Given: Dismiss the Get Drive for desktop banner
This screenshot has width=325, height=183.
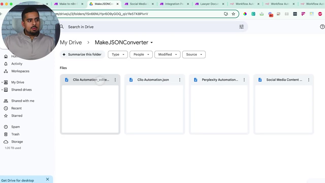Looking at the screenshot, I should pyautogui.click(x=47, y=179).
